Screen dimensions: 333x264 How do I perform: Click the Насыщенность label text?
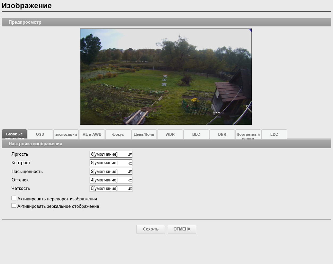tap(27, 172)
